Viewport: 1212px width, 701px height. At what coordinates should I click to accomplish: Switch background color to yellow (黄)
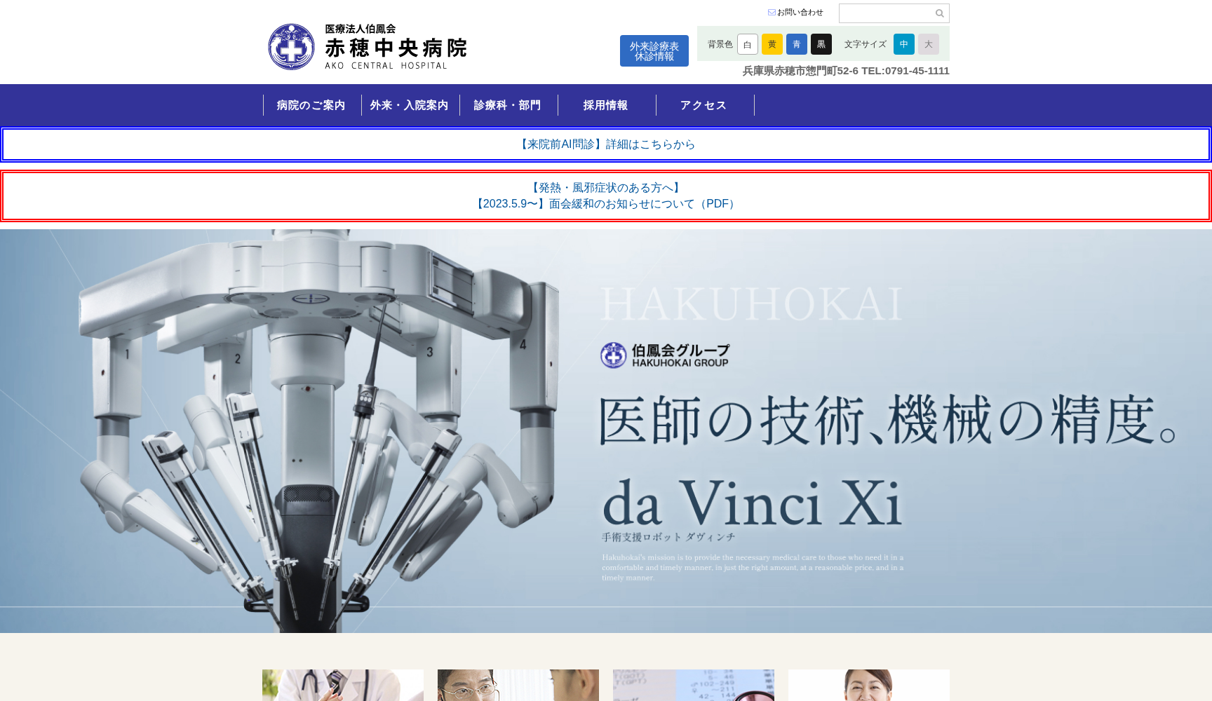click(772, 44)
